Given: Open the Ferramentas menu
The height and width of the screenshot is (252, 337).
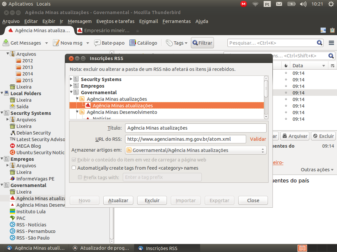Looking at the screenshot, I should (x=176, y=21).
